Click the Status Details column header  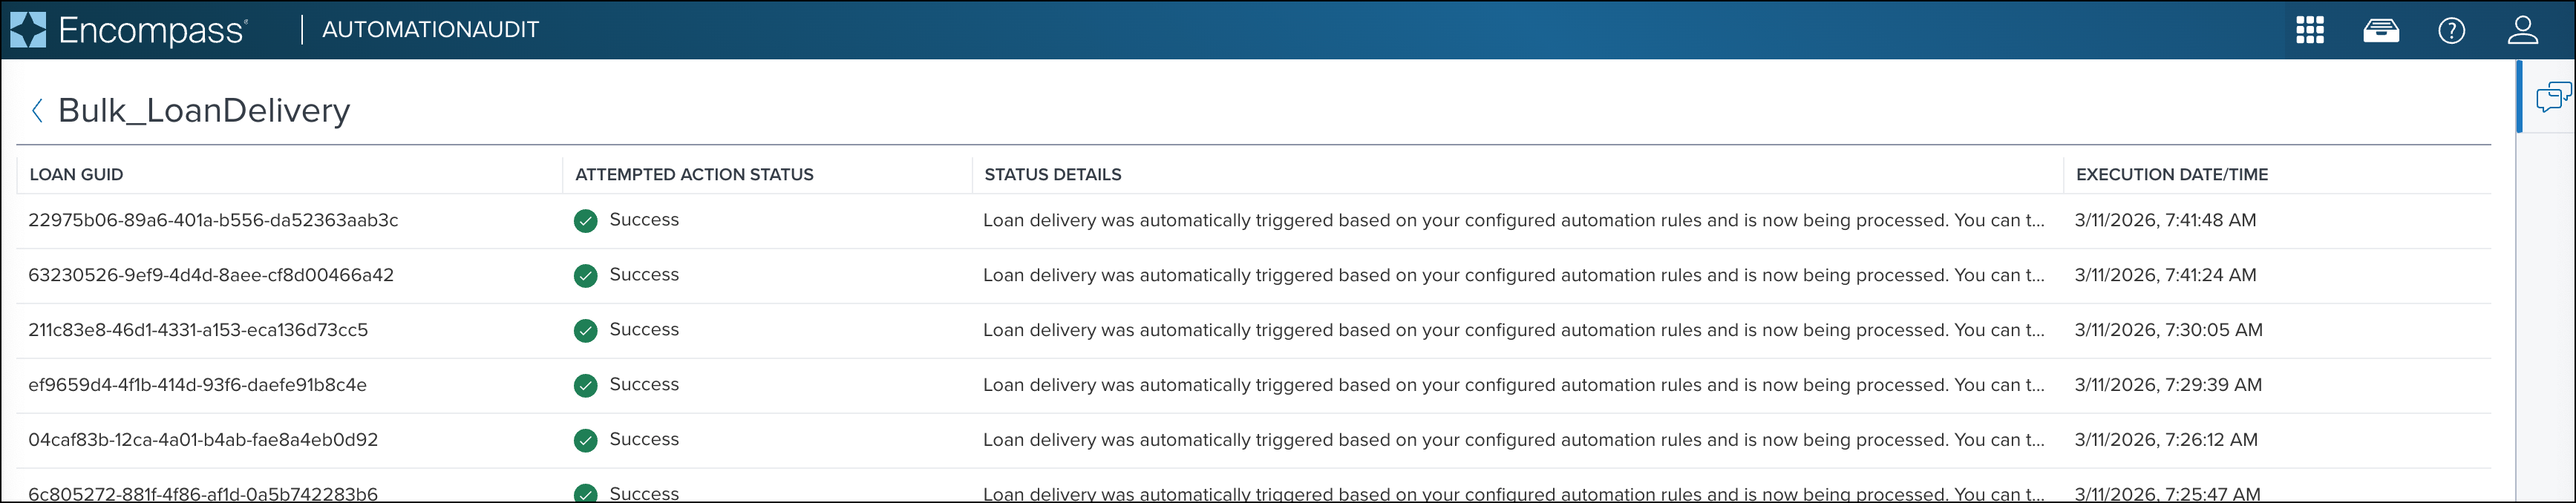tap(1052, 175)
